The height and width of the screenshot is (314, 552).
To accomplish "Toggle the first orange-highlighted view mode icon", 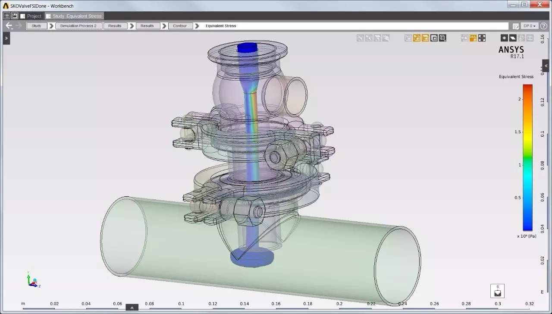I will tap(417, 38).
